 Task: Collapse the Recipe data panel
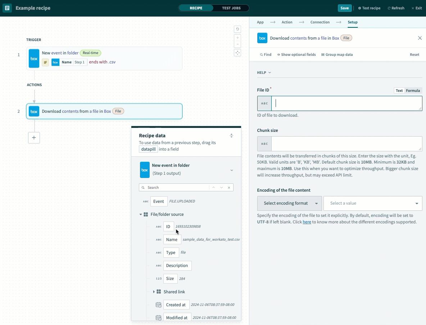[231, 135]
